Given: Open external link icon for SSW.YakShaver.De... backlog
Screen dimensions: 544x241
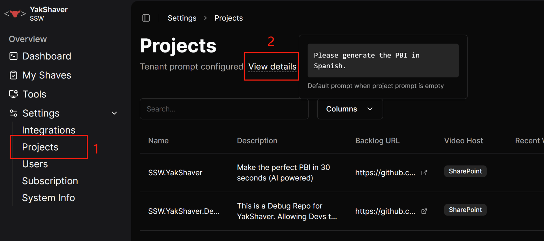Looking at the screenshot, I should point(424,211).
